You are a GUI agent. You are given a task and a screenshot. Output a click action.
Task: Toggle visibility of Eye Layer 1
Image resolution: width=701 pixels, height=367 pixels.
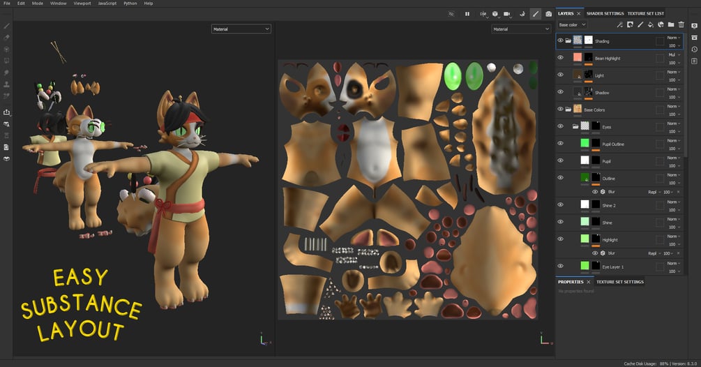[560, 266]
